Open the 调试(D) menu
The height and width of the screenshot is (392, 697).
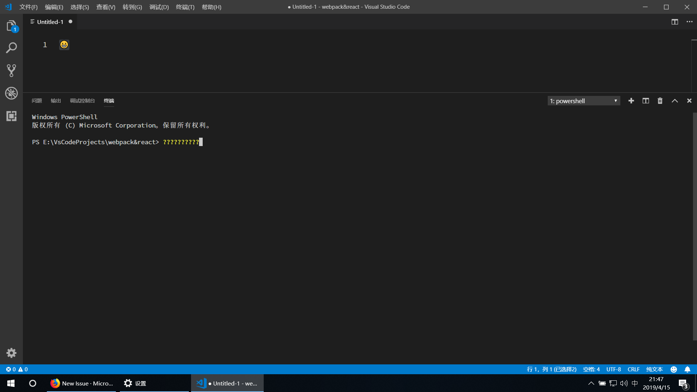[159, 7]
